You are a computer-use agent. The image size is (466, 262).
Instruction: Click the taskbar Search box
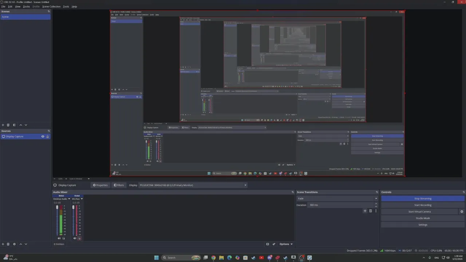click(181, 258)
